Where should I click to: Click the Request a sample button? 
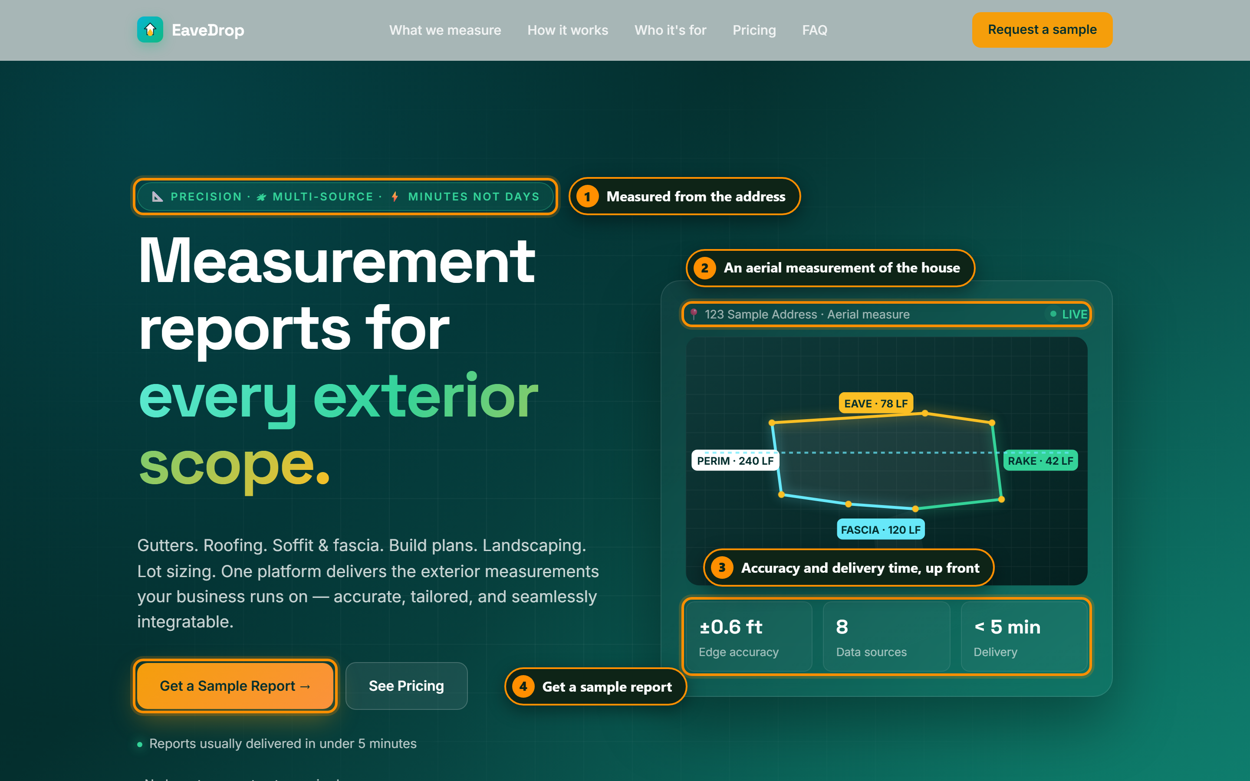1042,30
